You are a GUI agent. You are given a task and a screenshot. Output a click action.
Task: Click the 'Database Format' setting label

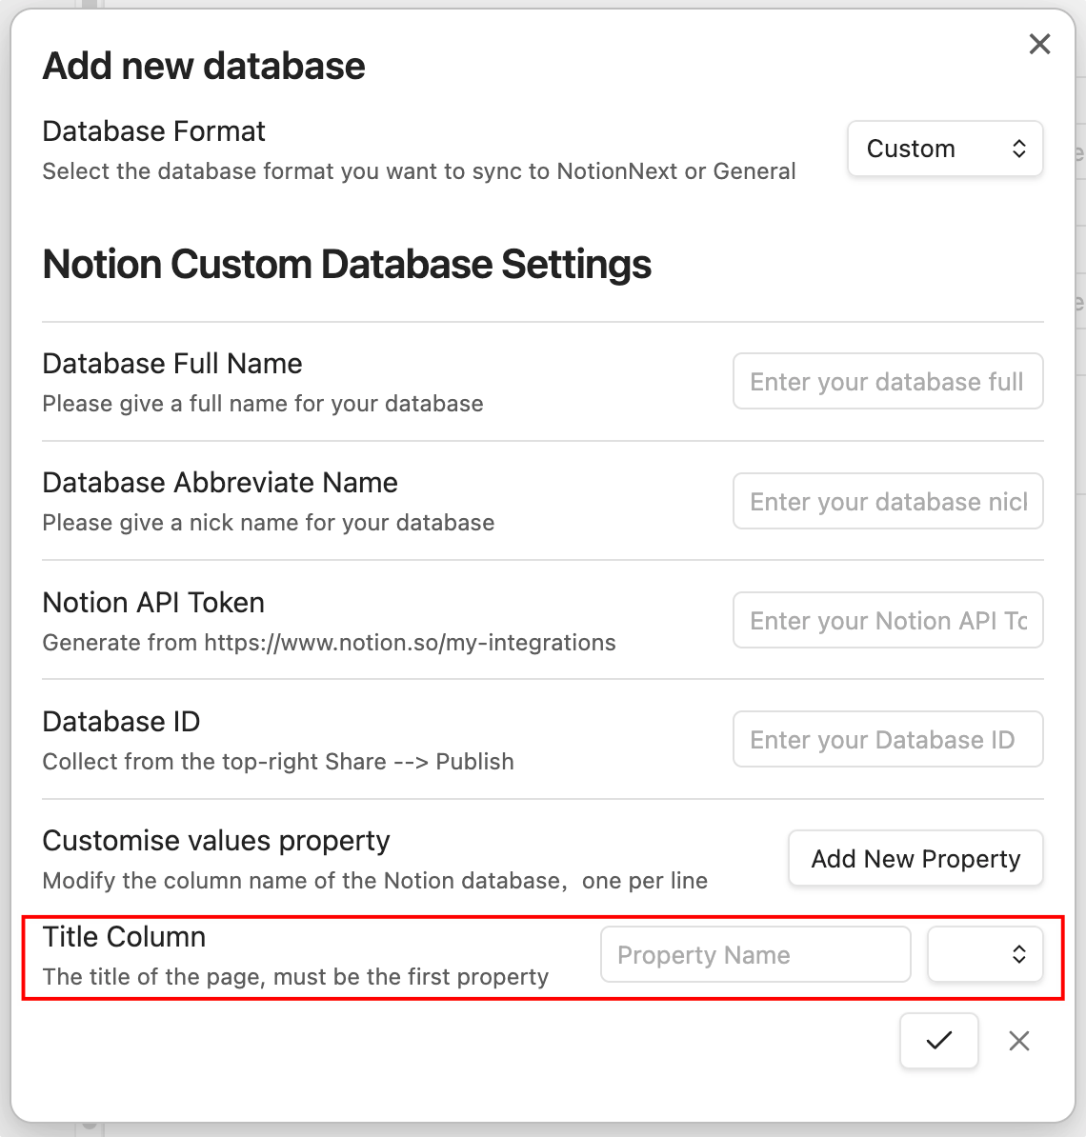[153, 131]
